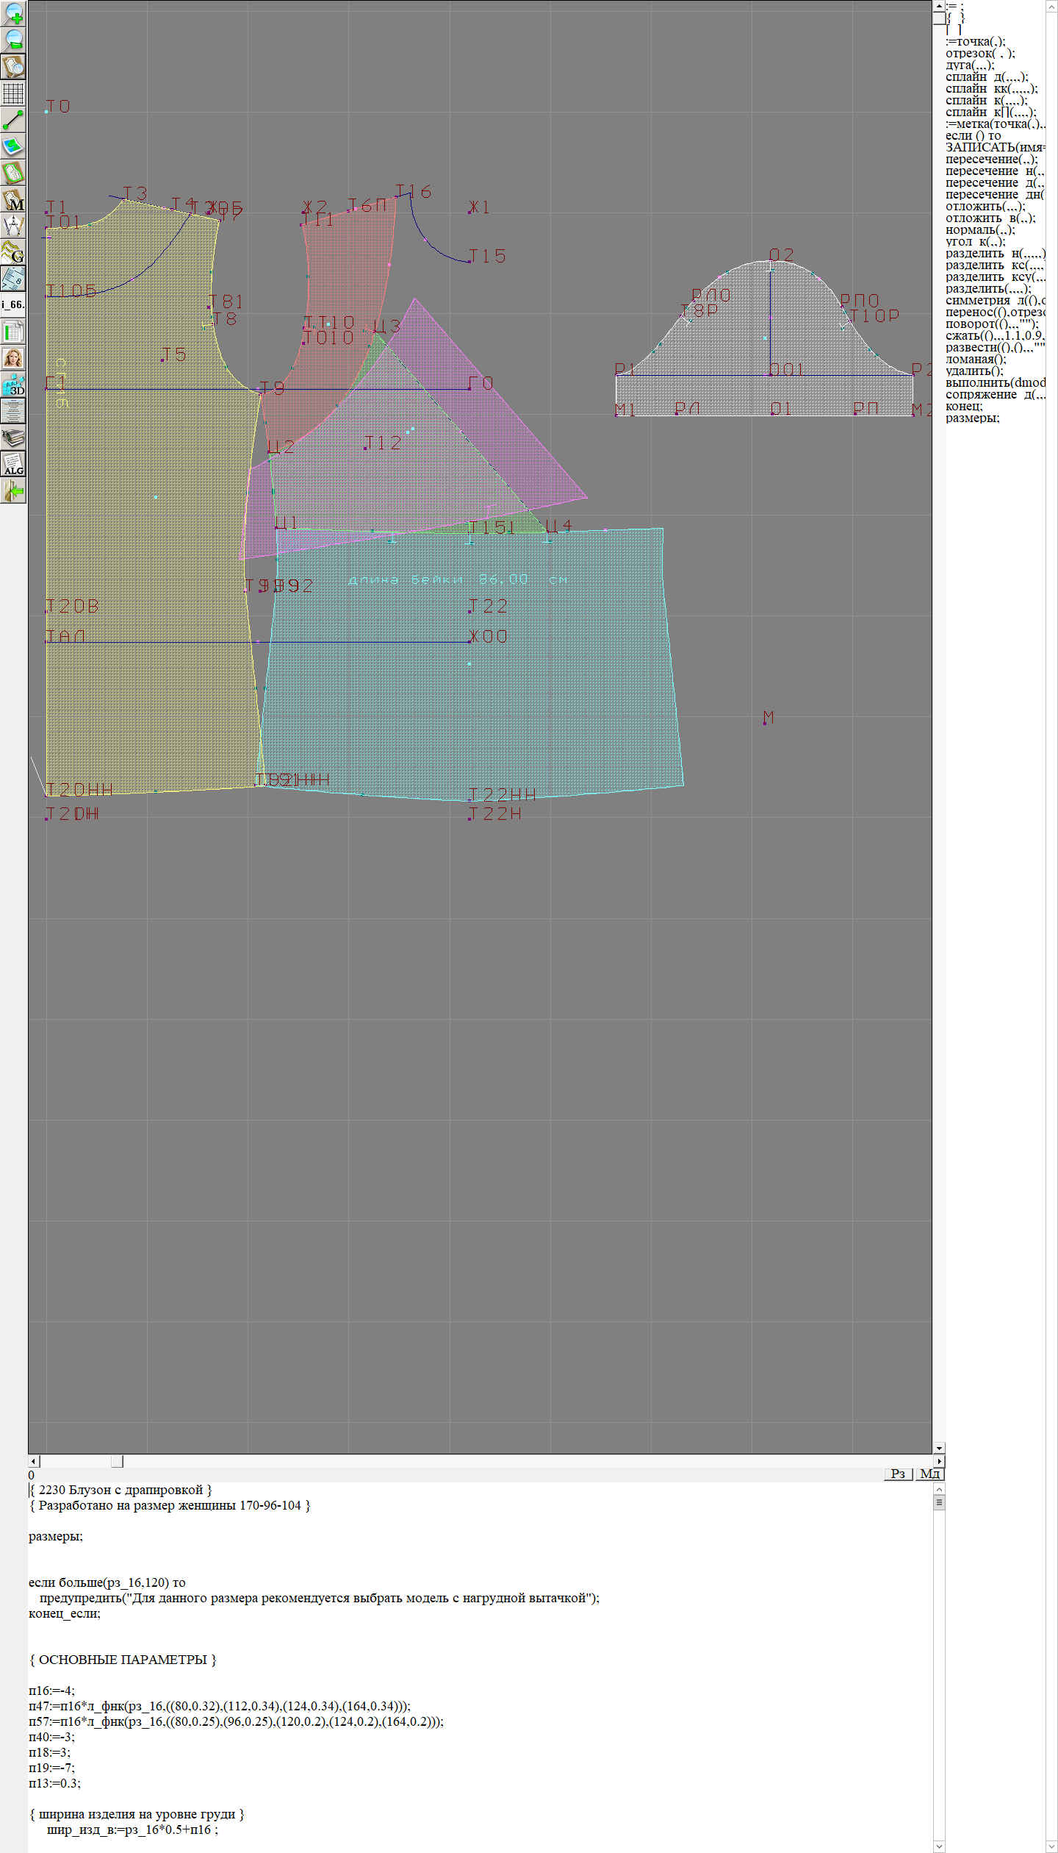
Task: Open the compass drafting tool icon
Action: click(13, 226)
